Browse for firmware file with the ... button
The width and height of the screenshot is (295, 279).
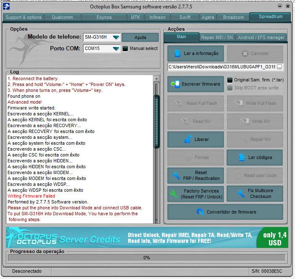279,67
